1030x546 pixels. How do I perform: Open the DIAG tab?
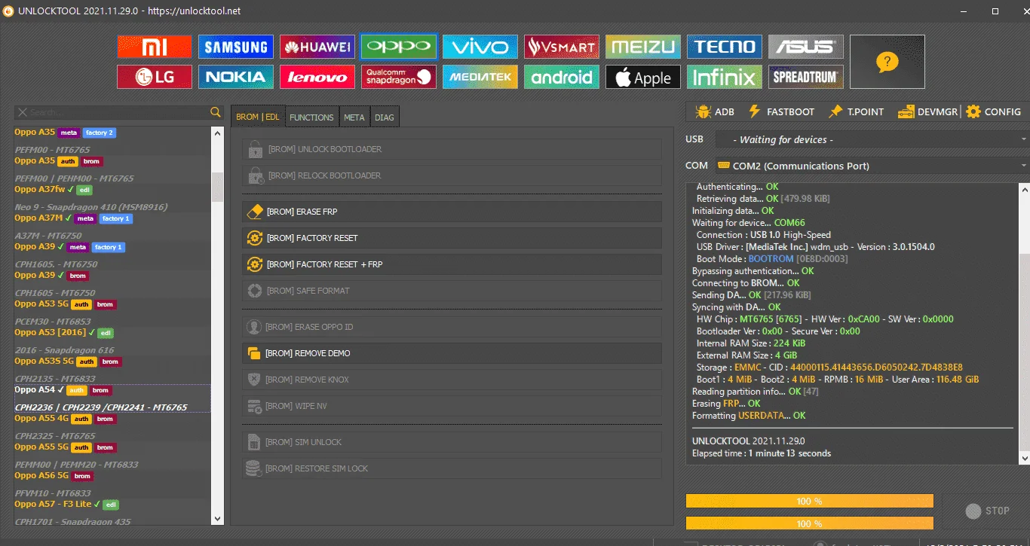point(385,117)
